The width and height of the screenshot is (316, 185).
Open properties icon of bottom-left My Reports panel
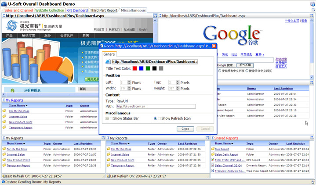pyautogui.click(x=103, y=138)
